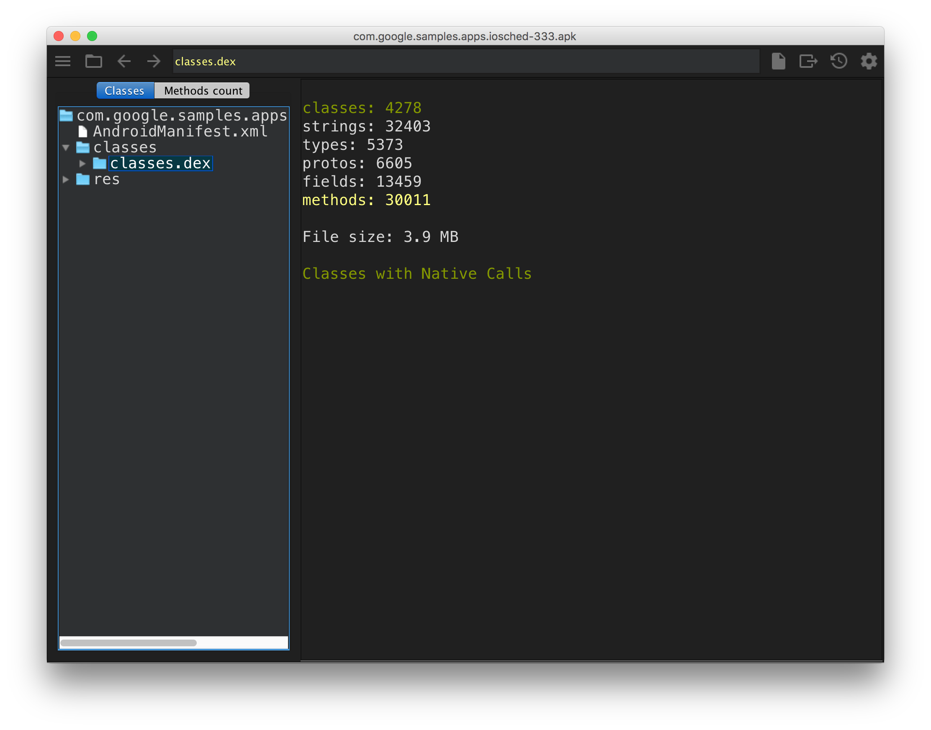The image size is (931, 730).
Task: Select the res folder item
Action: (x=106, y=180)
